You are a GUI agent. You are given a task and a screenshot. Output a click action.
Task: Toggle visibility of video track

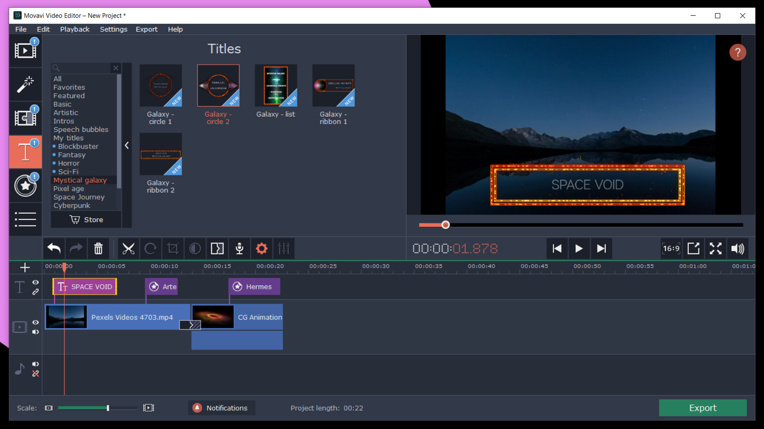coord(35,322)
